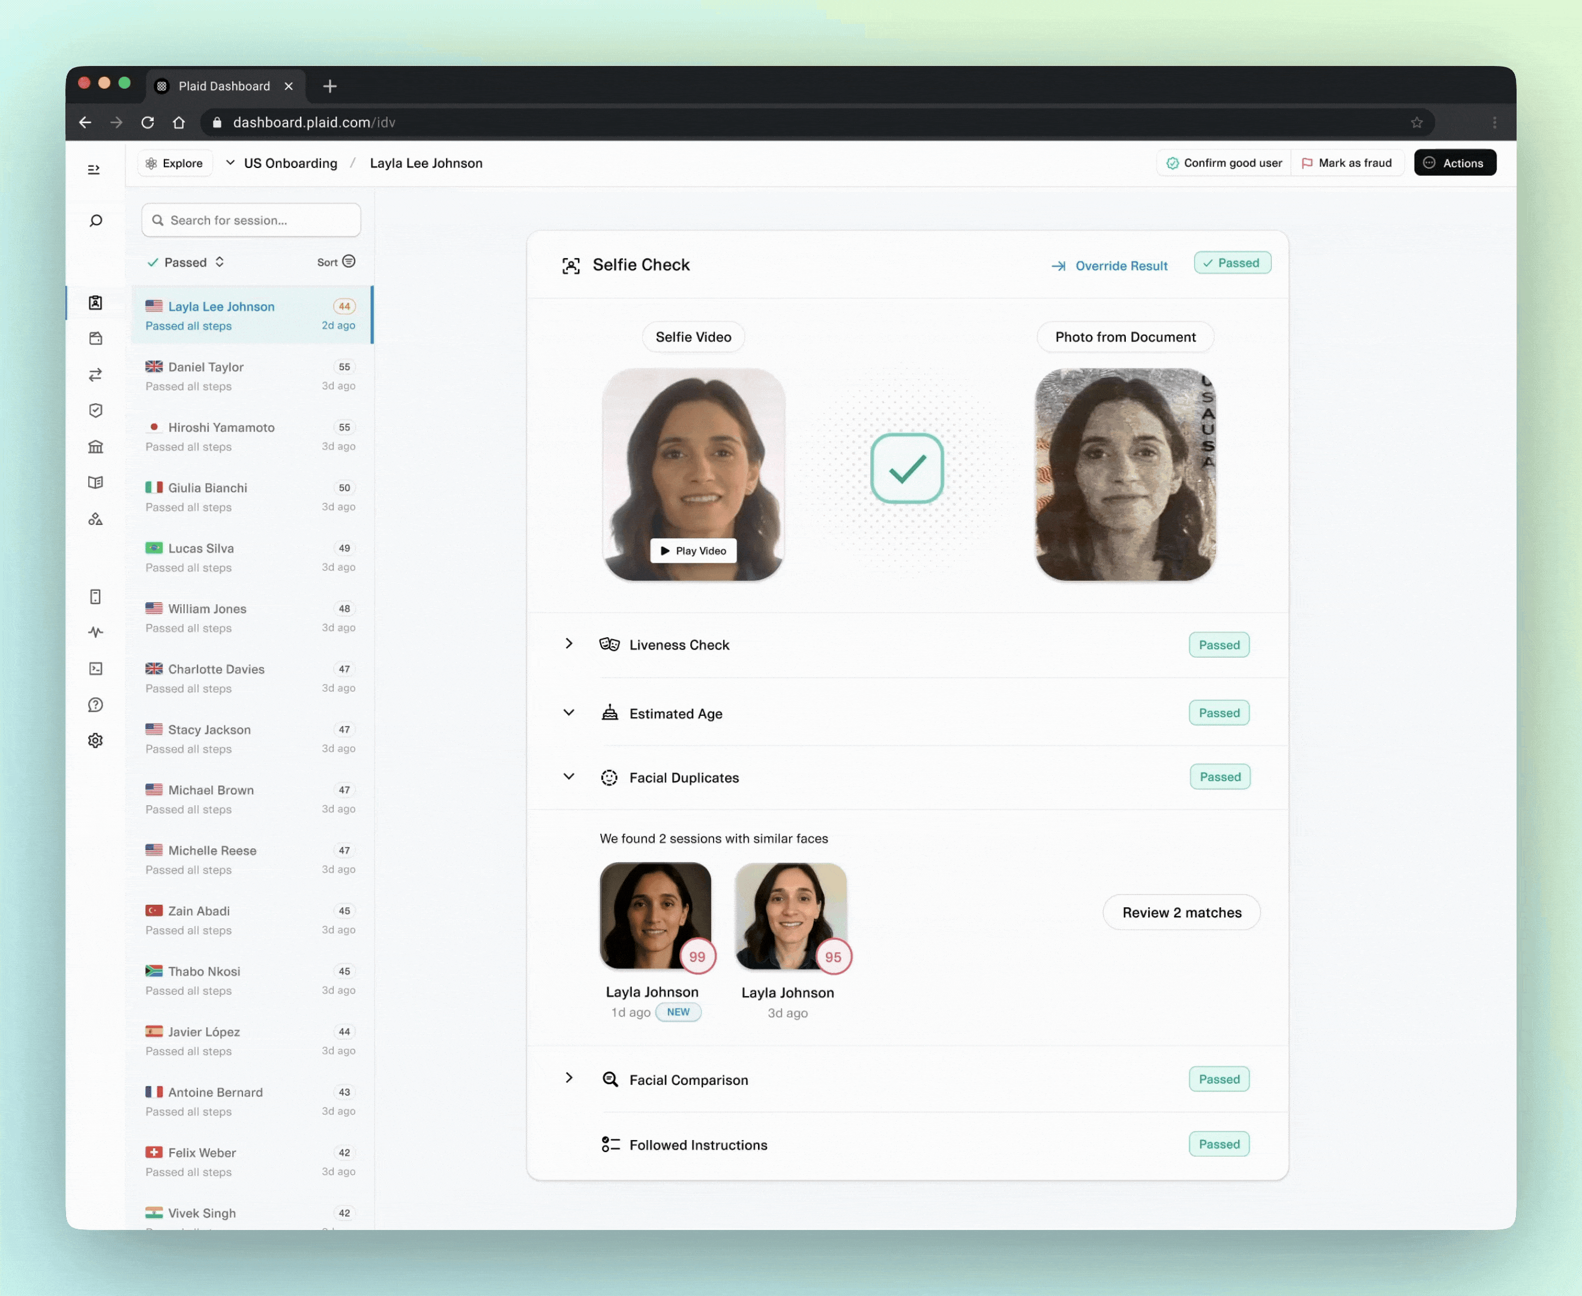The image size is (1582, 1296).
Task: Select Thabo Nkosi session
Action: pos(251,980)
